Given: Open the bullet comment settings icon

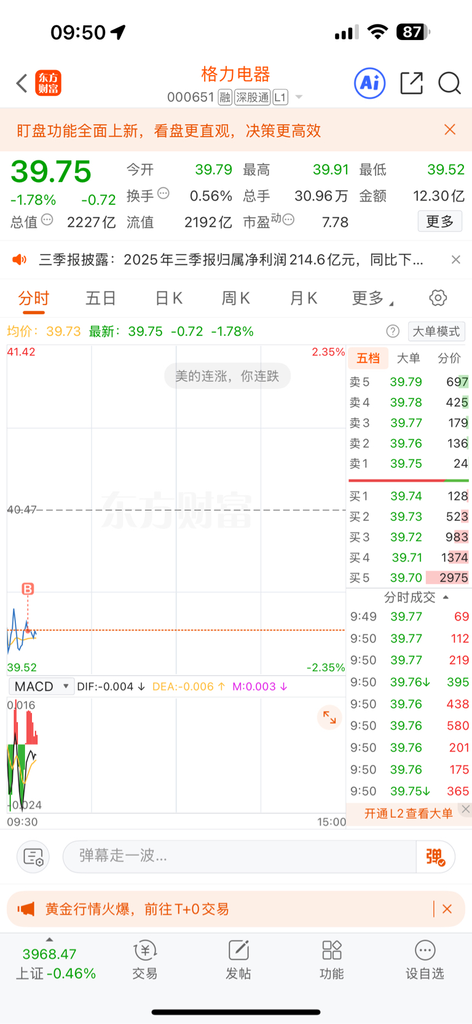Looking at the screenshot, I should click(x=33, y=856).
